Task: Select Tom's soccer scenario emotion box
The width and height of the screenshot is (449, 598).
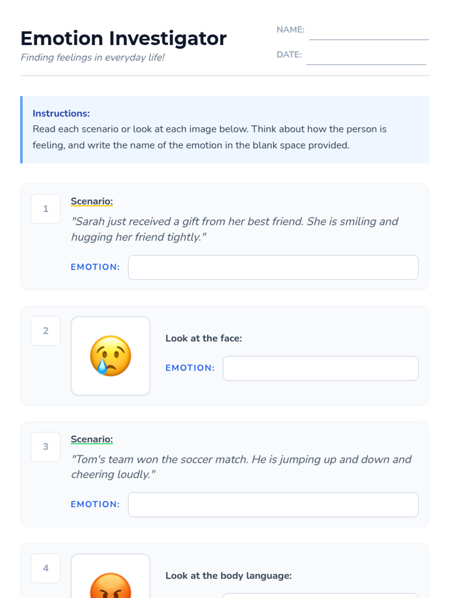Action: 273,505
